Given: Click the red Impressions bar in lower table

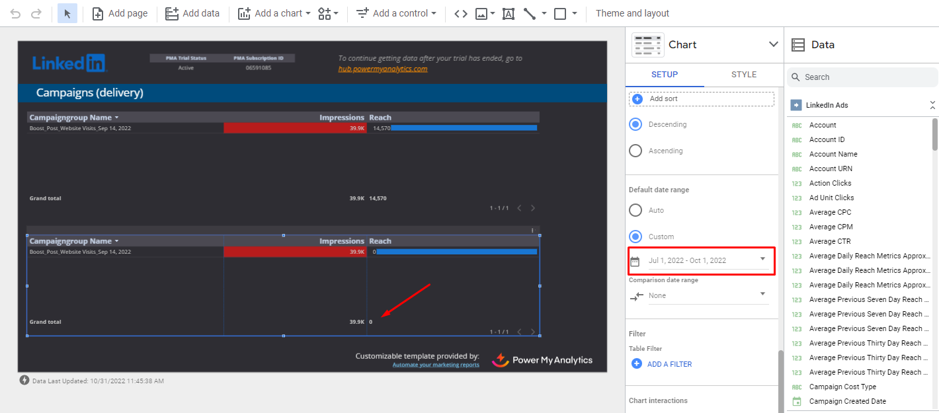Looking at the screenshot, I should pos(295,252).
